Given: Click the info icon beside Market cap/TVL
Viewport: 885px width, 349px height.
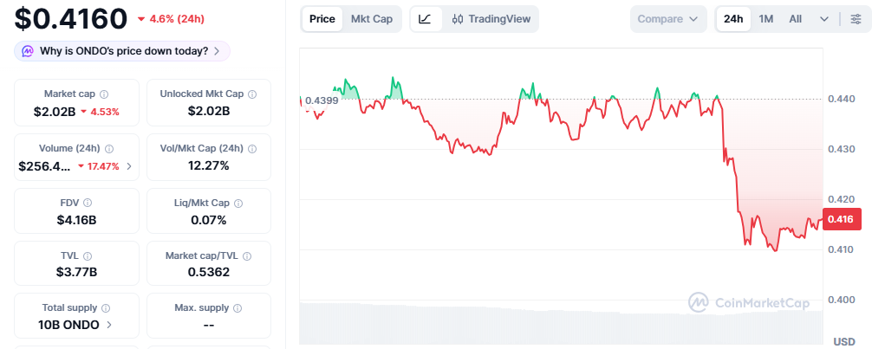Looking at the screenshot, I should (247, 256).
